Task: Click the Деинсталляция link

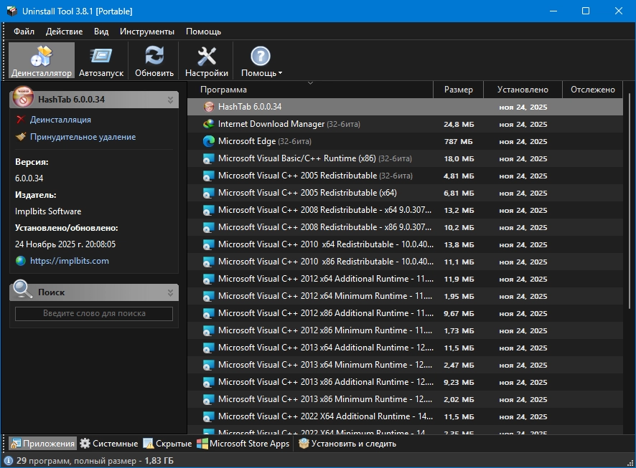Action: click(60, 120)
